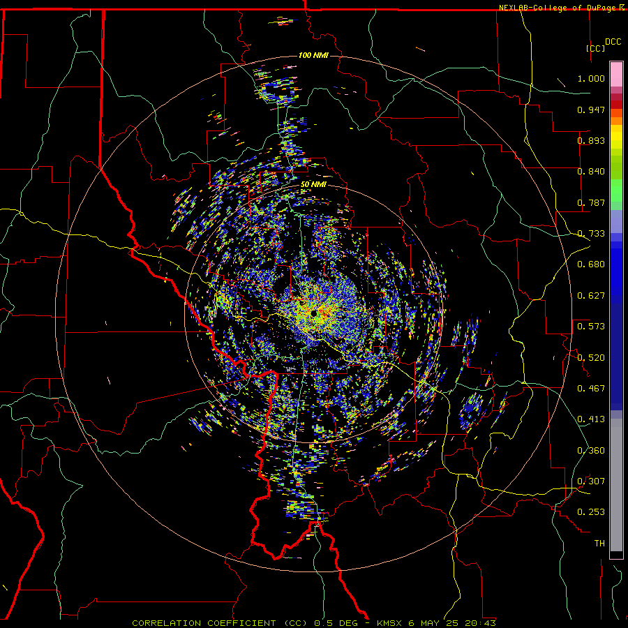The image size is (628, 628).
Task: Click the 0.947 scale value
Action: [x=591, y=110]
